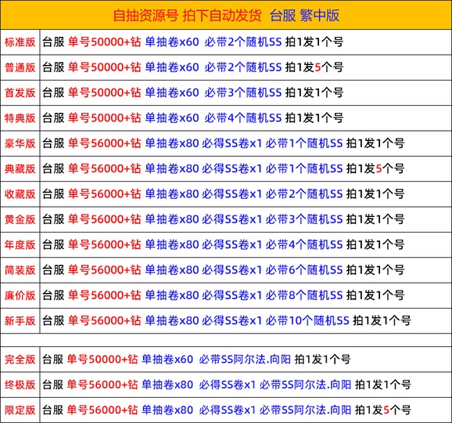Screen dimensions: 452x423
Task: Click the yellow header banner title
Action: tap(226, 16)
